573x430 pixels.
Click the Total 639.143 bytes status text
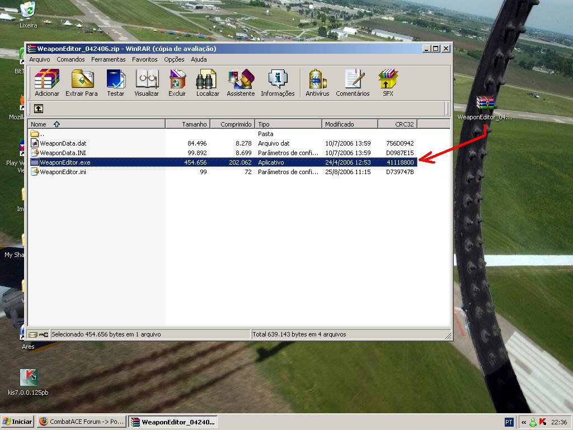(299, 334)
